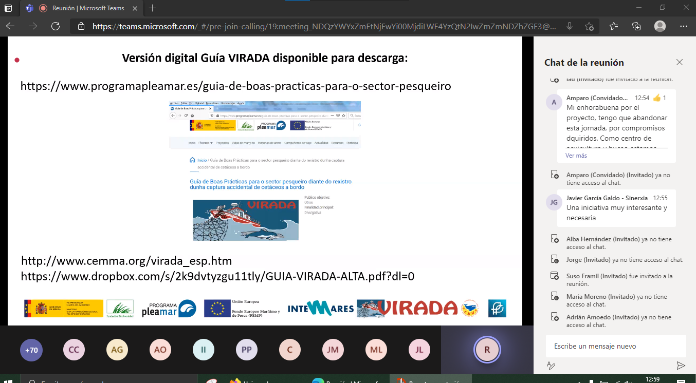Click the INTEMARES logo in footer
The image size is (696, 383).
coord(321,308)
